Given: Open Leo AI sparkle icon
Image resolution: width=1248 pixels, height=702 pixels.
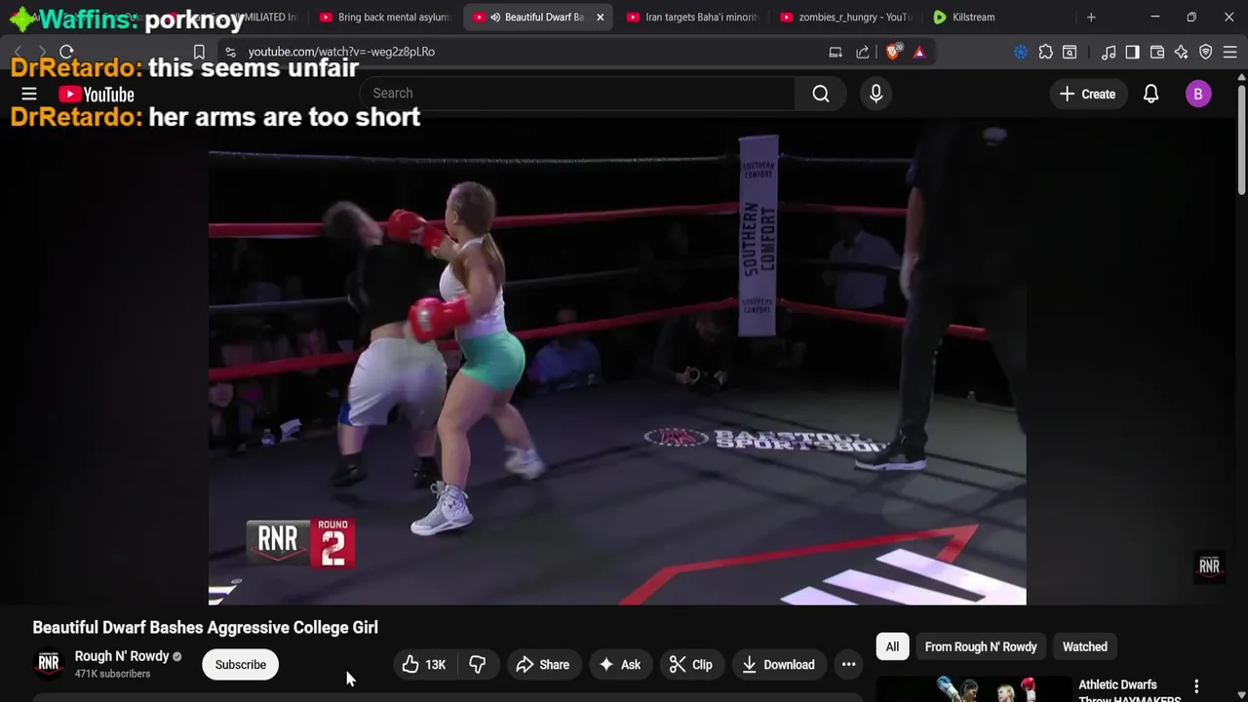Looking at the screenshot, I should coord(1182,52).
